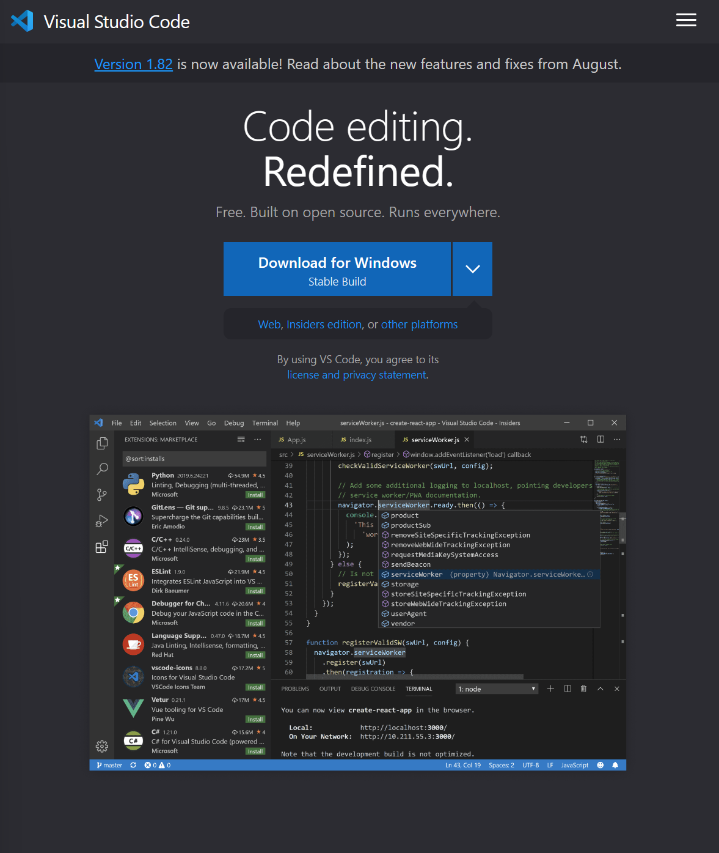Viewport: 719px width, 853px height.
Task: Click the notifications bell in the status bar
Action: pos(615,765)
